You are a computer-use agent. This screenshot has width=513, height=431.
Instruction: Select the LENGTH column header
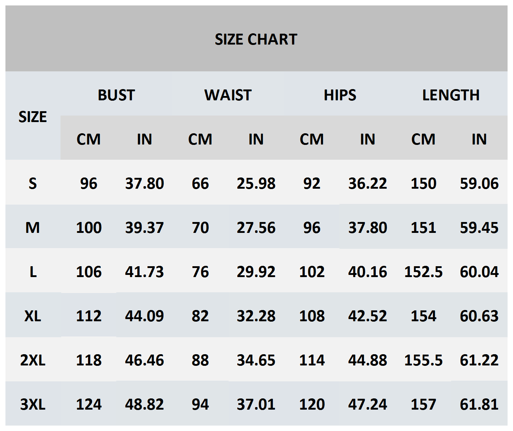tap(451, 95)
